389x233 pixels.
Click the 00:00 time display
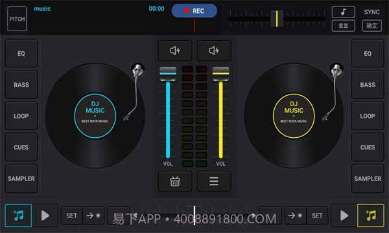[156, 8]
